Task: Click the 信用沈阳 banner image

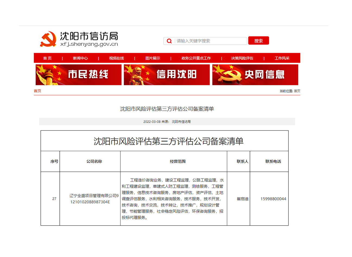Action: click(x=167, y=75)
